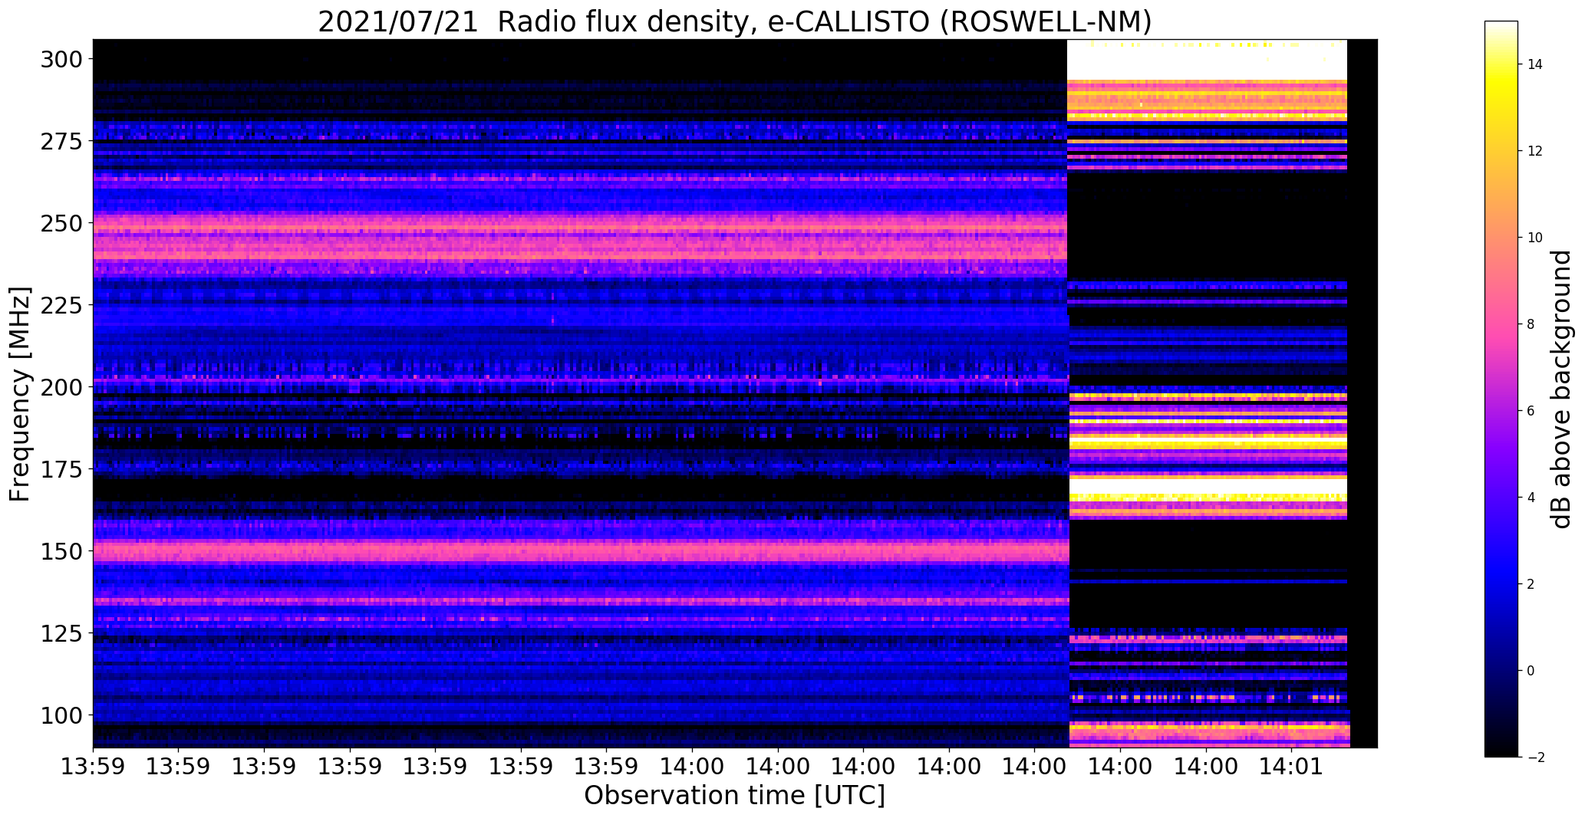Select the colorbar tick value 4
The width and height of the screenshot is (1585, 818).
coord(1531,498)
